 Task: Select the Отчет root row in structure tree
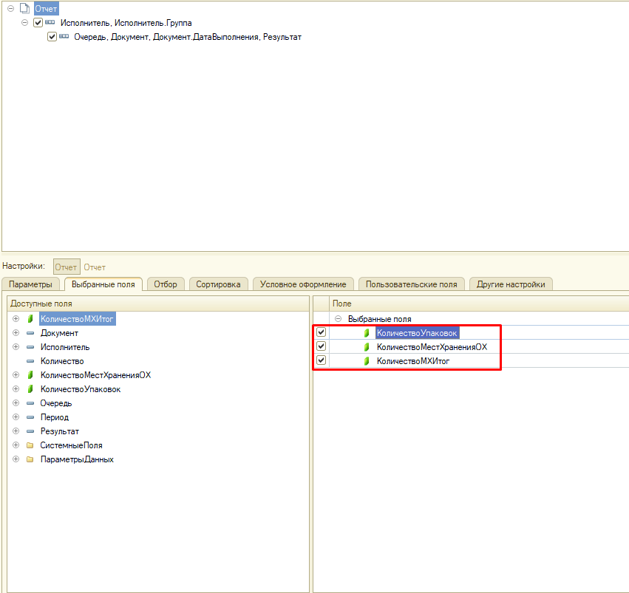tap(46, 8)
